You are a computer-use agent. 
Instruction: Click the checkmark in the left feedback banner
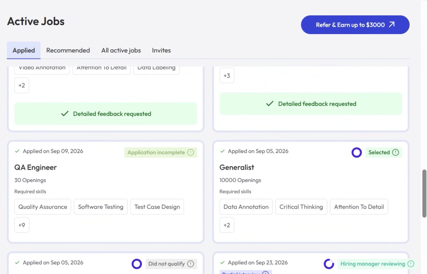click(x=65, y=114)
